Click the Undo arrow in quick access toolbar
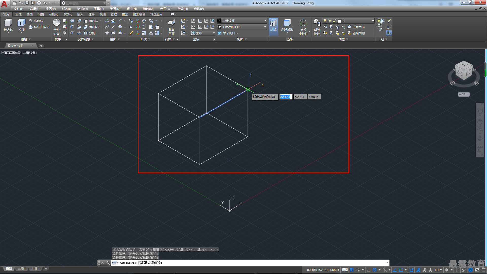Viewport: 487px width, 274px height. click(x=45, y=3)
